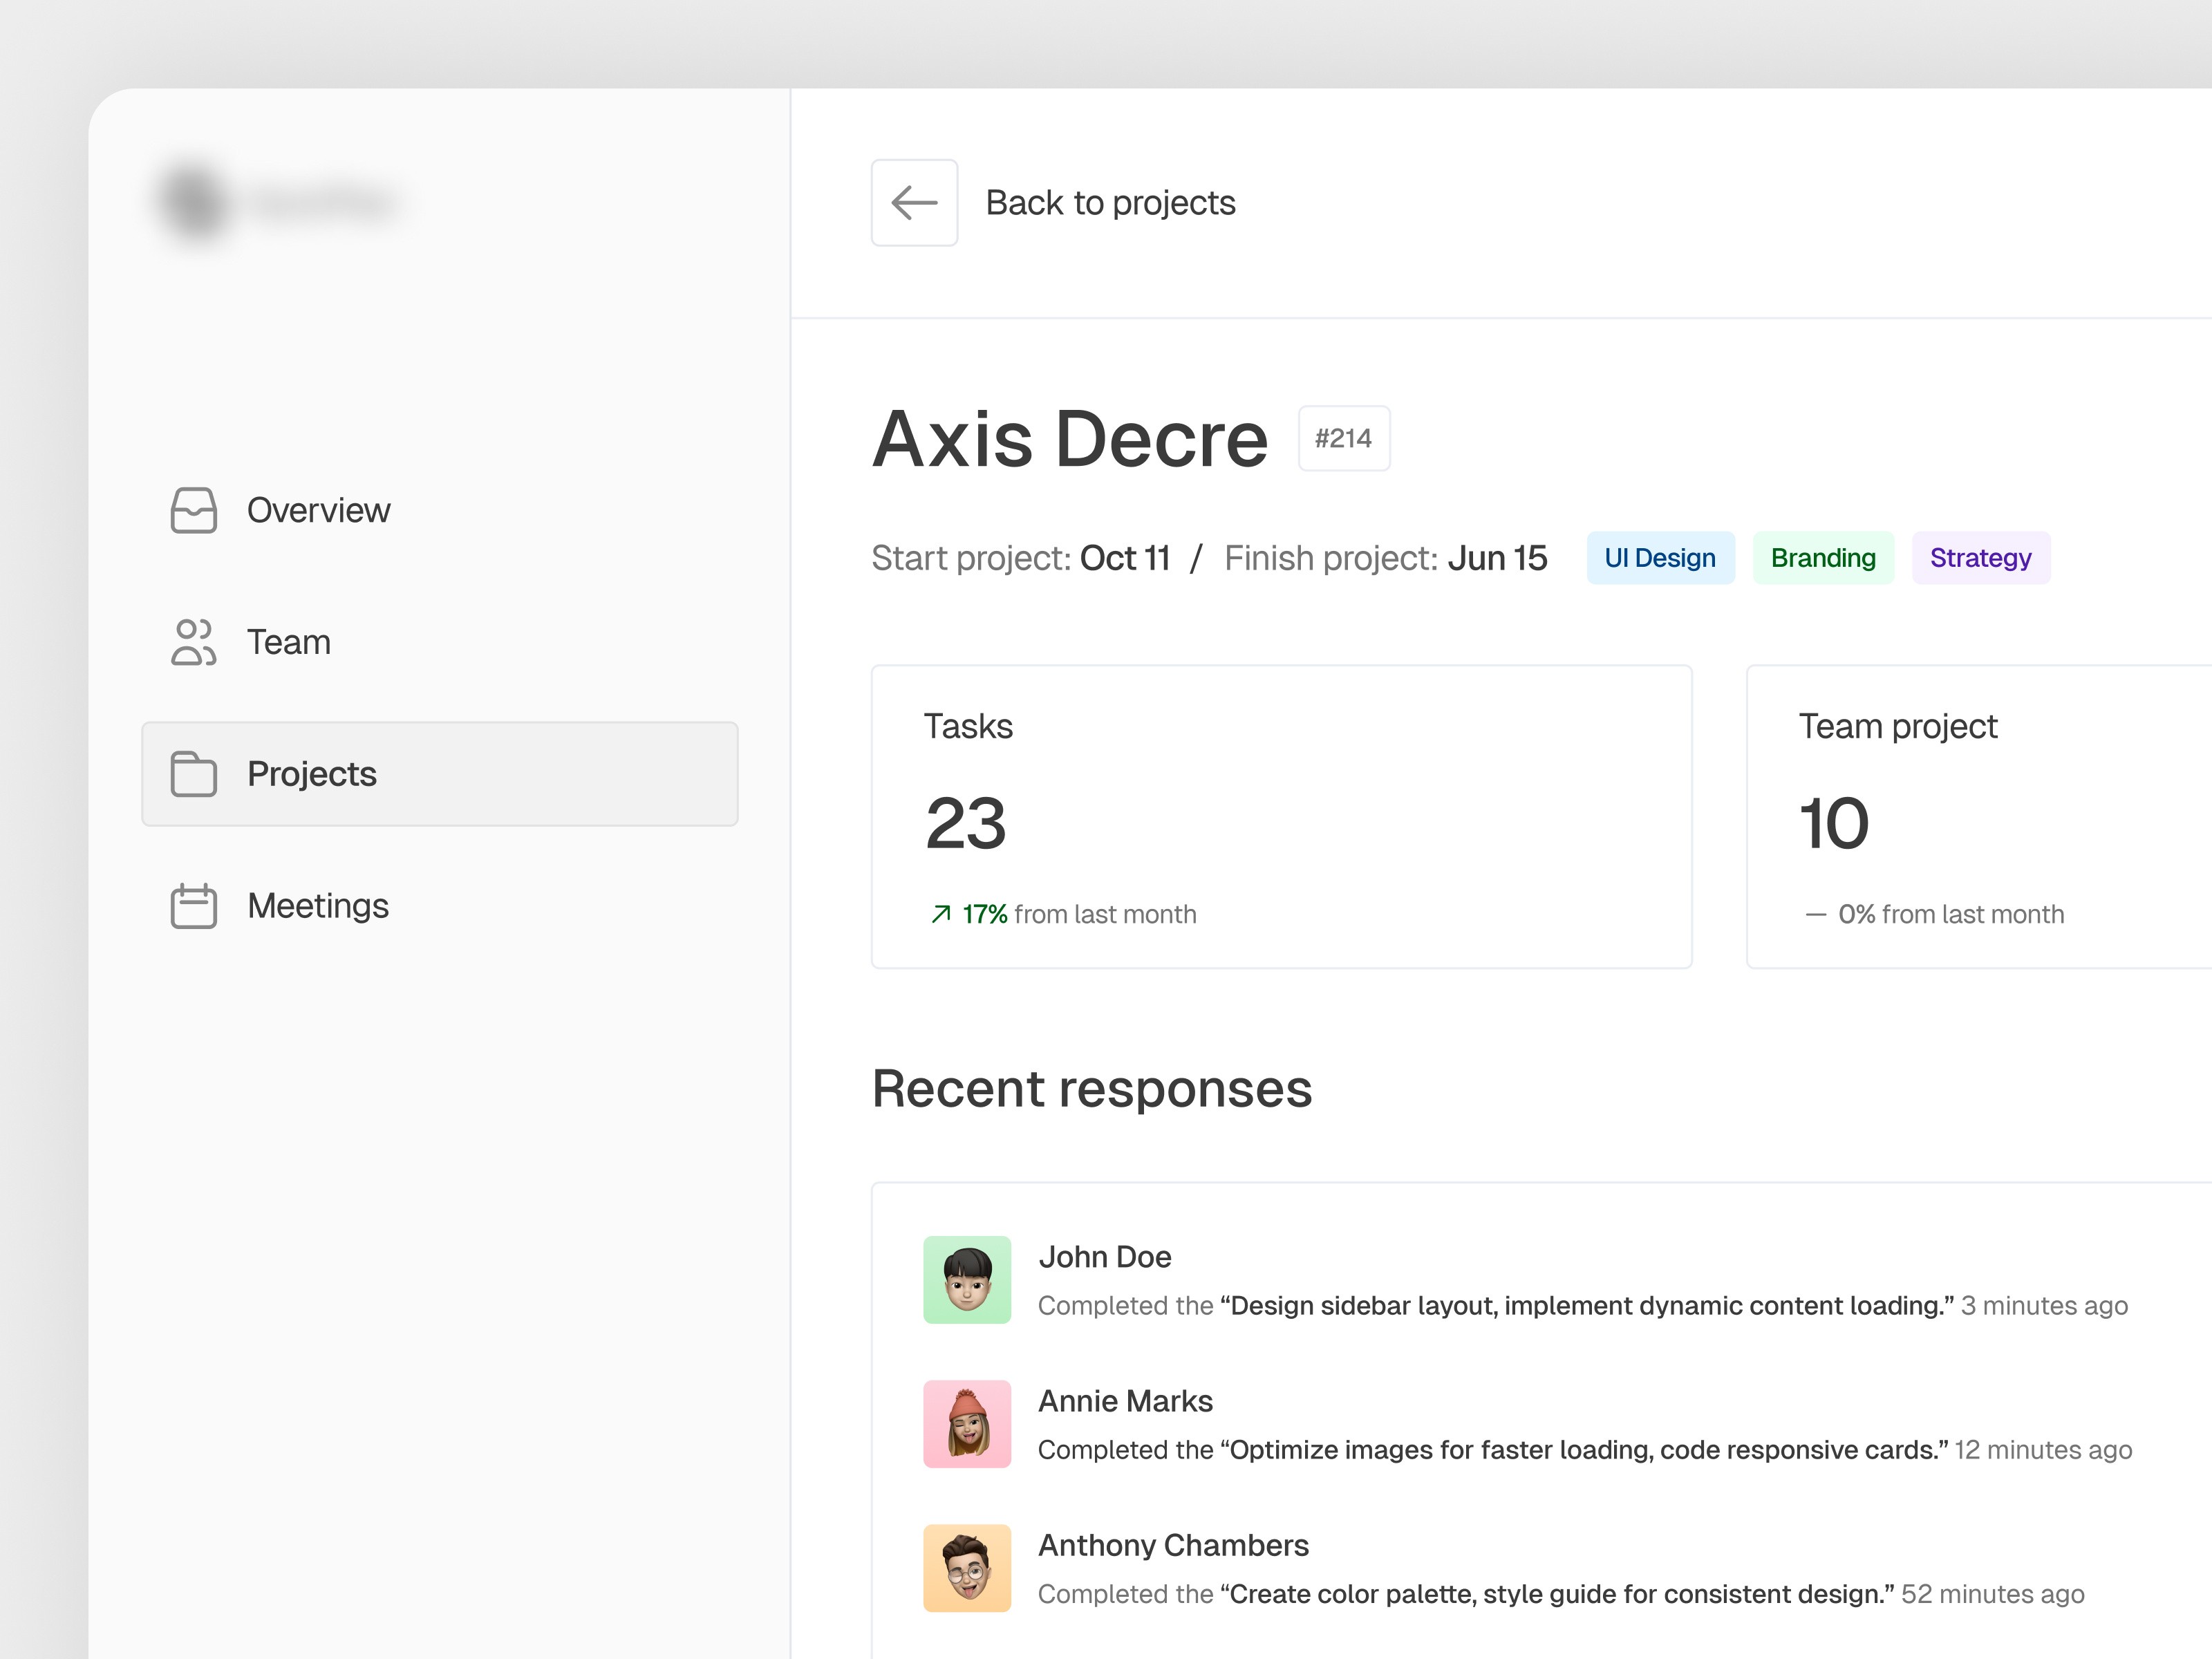This screenshot has width=2212, height=1659.
Task: Click the Overview inbox icon
Action: pyautogui.click(x=193, y=510)
